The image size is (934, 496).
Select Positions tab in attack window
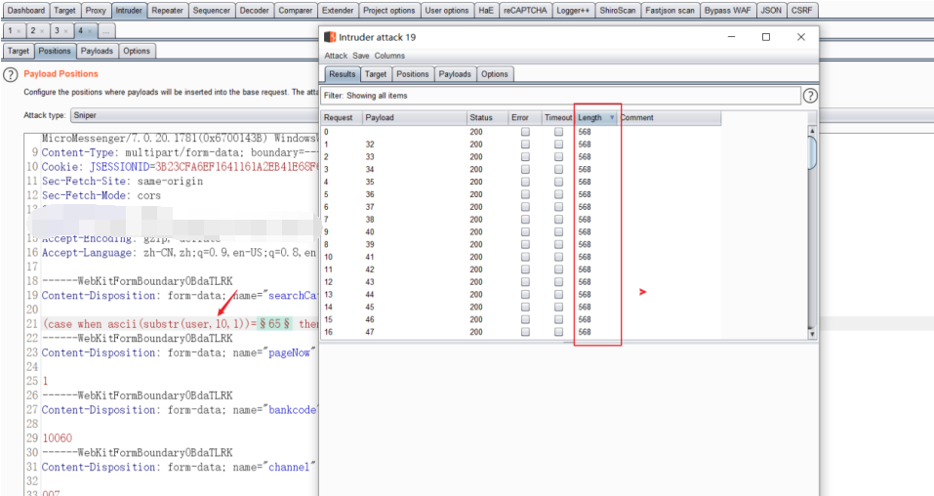click(x=412, y=74)
